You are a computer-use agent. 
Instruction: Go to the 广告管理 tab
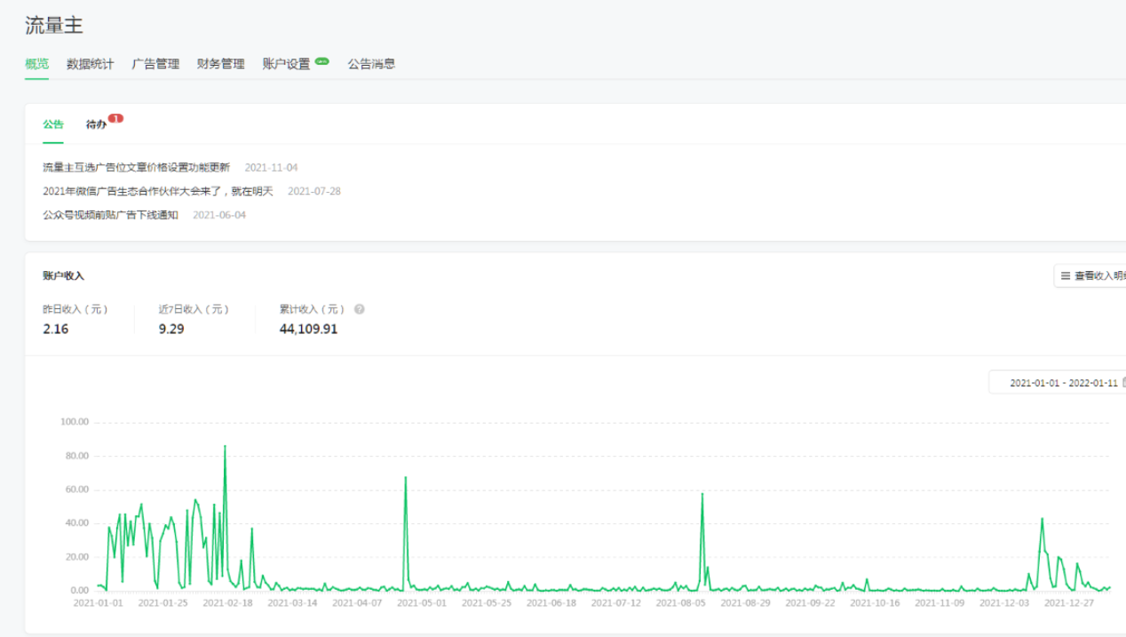pos(155,64)
